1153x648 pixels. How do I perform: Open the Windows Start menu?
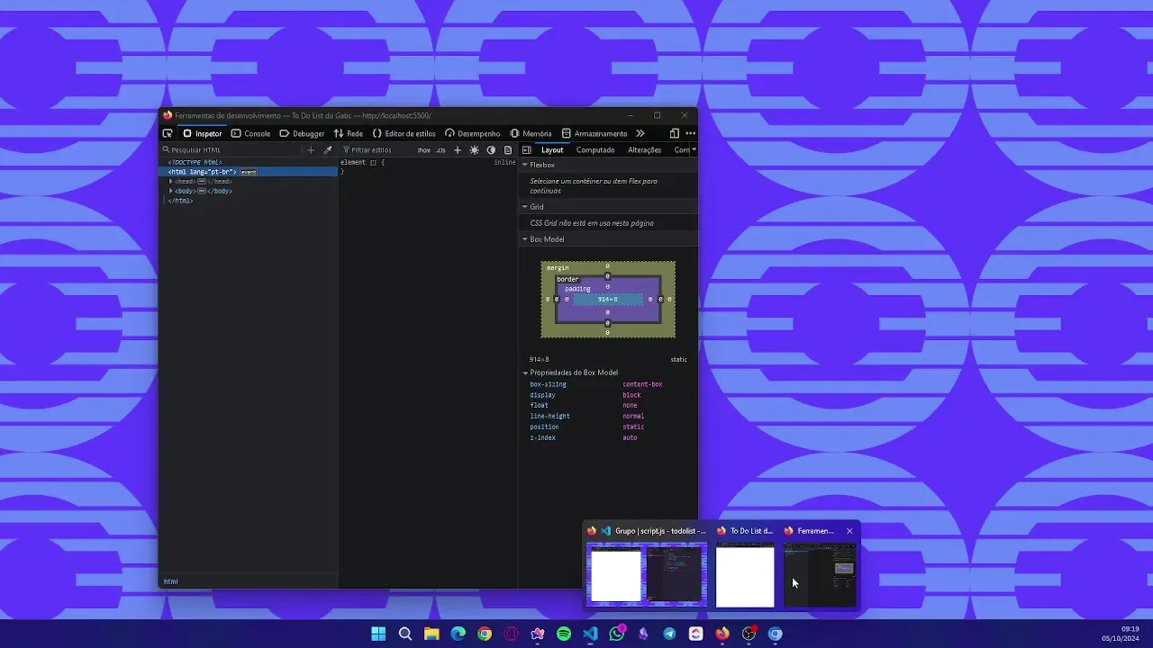click(x=378, y=634)
